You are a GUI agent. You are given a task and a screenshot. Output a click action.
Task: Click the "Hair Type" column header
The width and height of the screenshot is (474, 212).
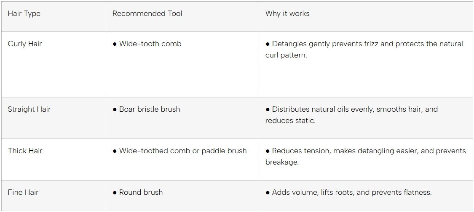tap(24, 13)
